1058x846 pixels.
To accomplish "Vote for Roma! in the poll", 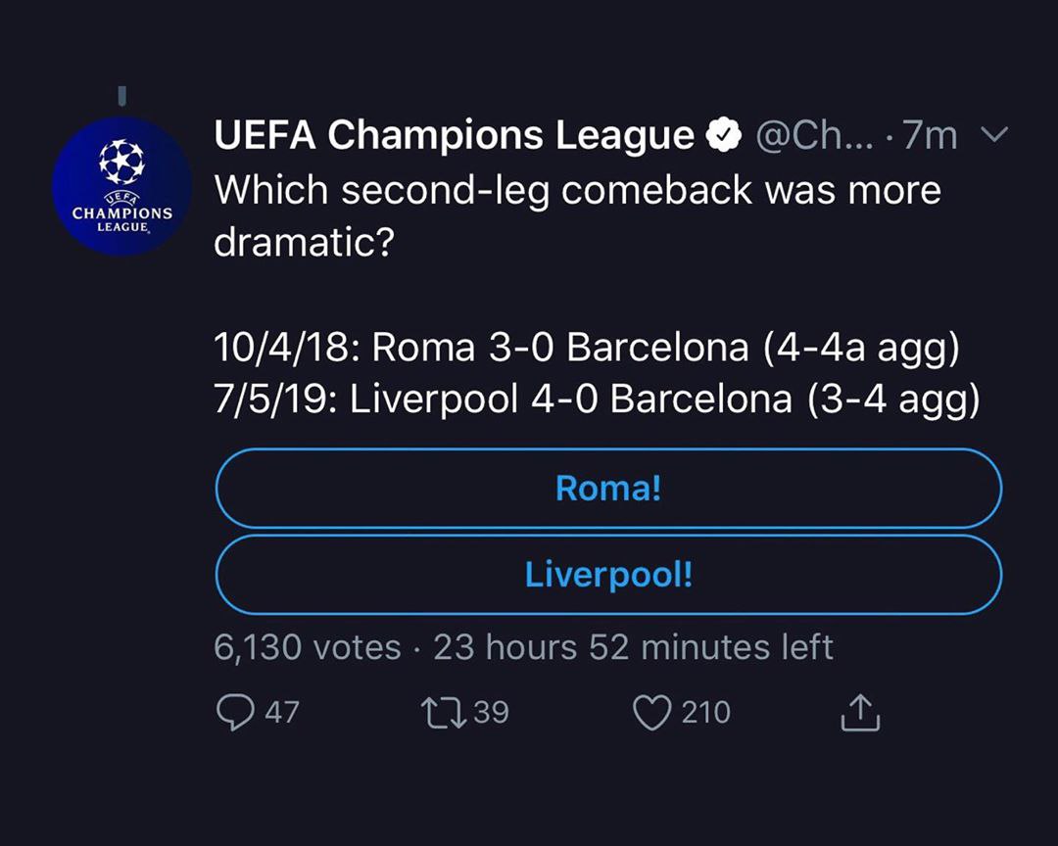I will click(608, 488).
